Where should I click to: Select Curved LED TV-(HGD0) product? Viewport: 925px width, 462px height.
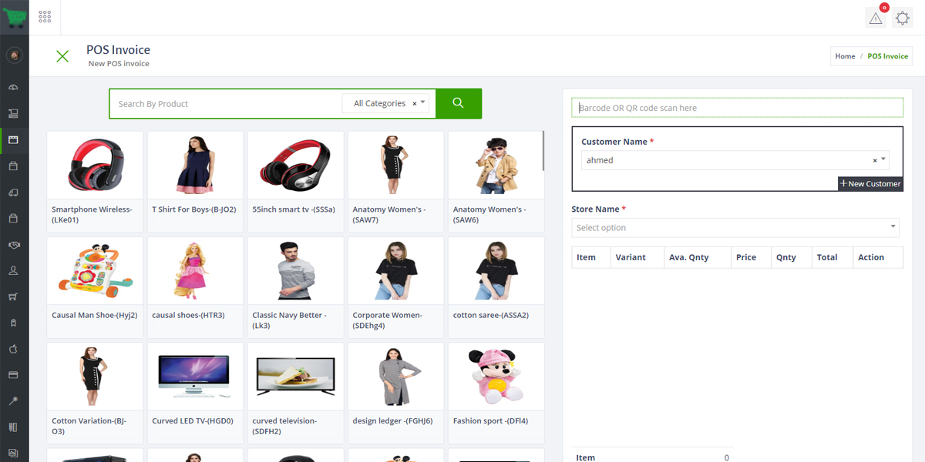(x=195, y=393)
